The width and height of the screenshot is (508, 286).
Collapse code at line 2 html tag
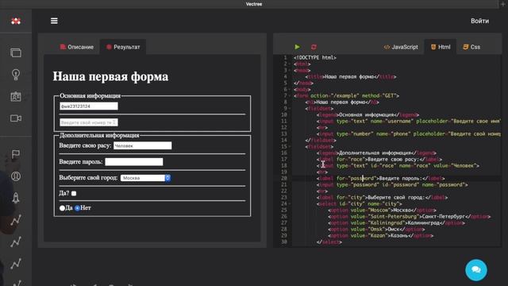(x=290, y=64)
